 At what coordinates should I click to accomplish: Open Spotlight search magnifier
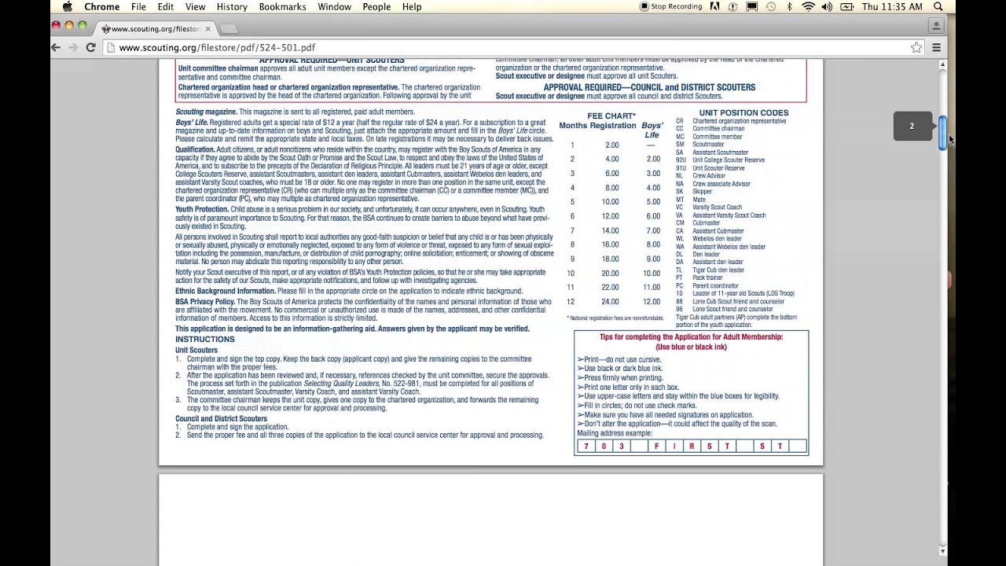pos(938,6)
